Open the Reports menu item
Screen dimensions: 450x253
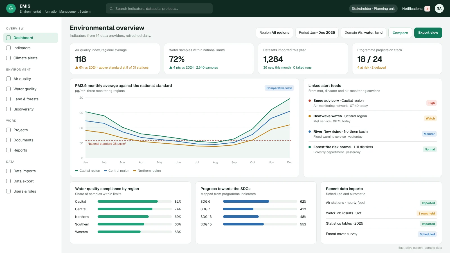pos(31,150)
